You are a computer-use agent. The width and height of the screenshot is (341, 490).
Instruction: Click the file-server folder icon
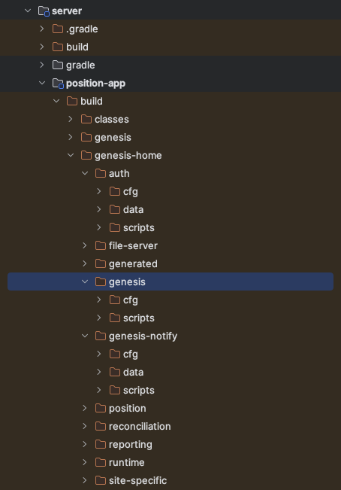click(x=101, y=245)
